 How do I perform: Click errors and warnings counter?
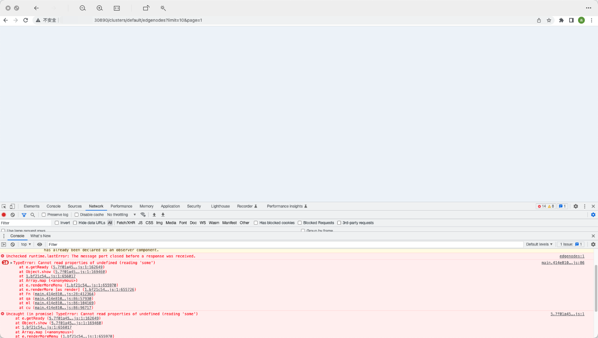[x=545, y=206]
